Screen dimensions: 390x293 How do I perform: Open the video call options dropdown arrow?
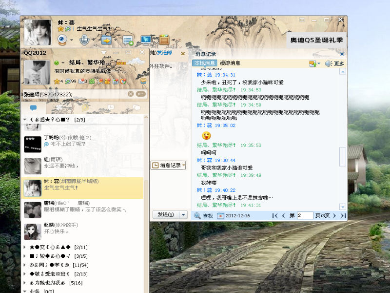(72, 40)
